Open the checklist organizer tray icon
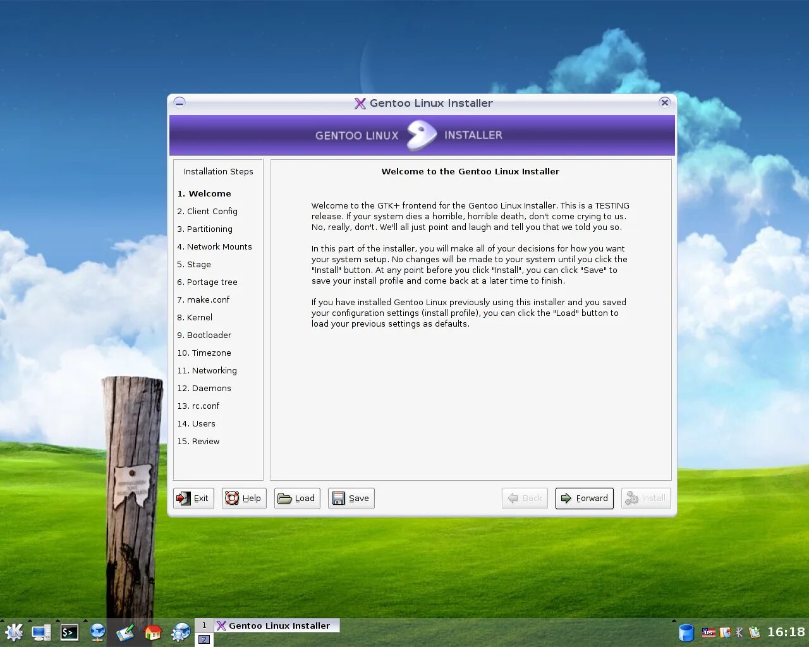This screenshot has width=809, height=647. pos(755,632)
